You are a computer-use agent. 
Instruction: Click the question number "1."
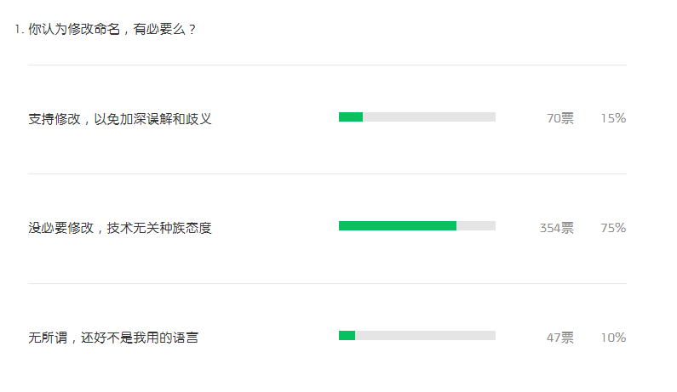click(19, 30)
